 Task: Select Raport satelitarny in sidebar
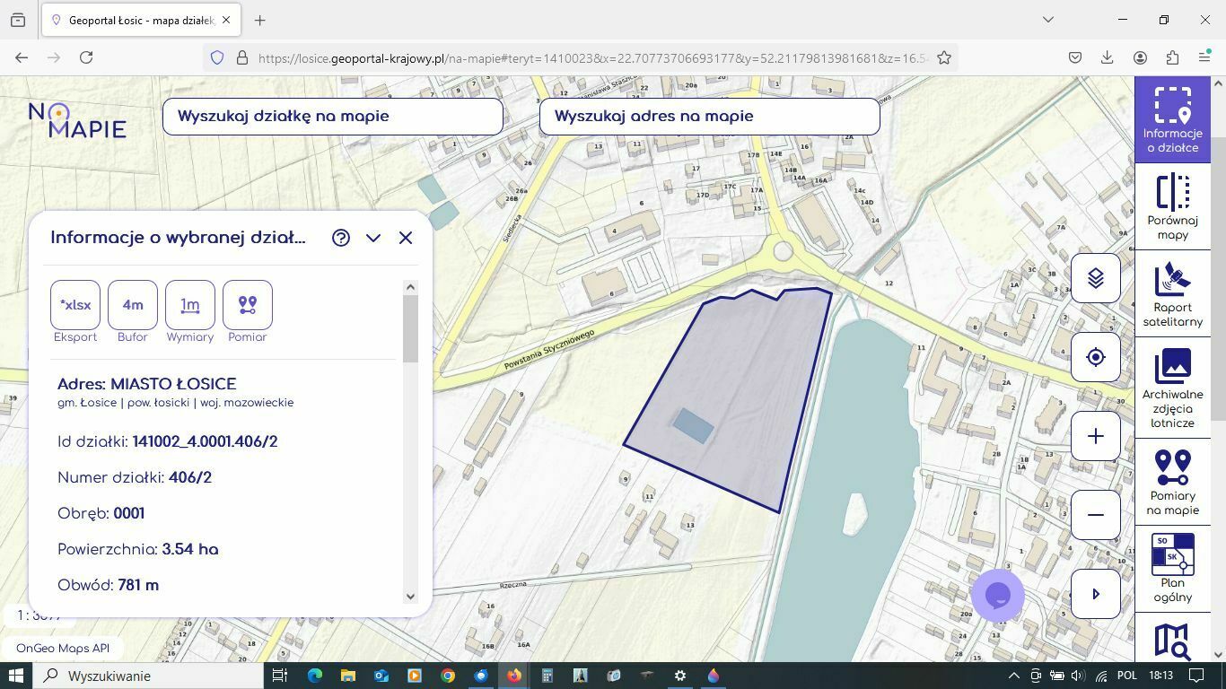point(1172,293)
